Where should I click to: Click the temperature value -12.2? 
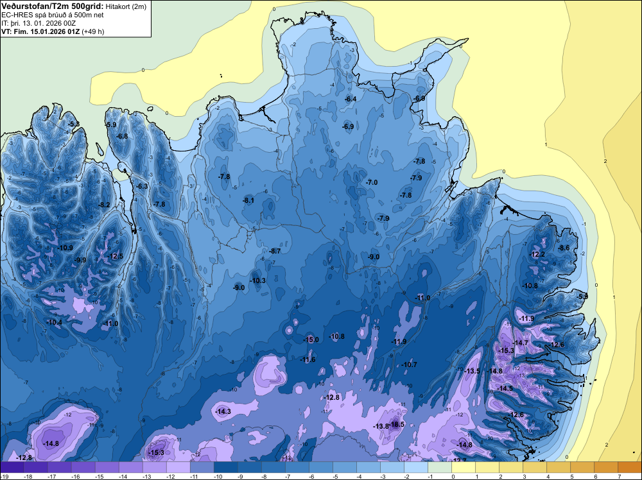[537, 254]
